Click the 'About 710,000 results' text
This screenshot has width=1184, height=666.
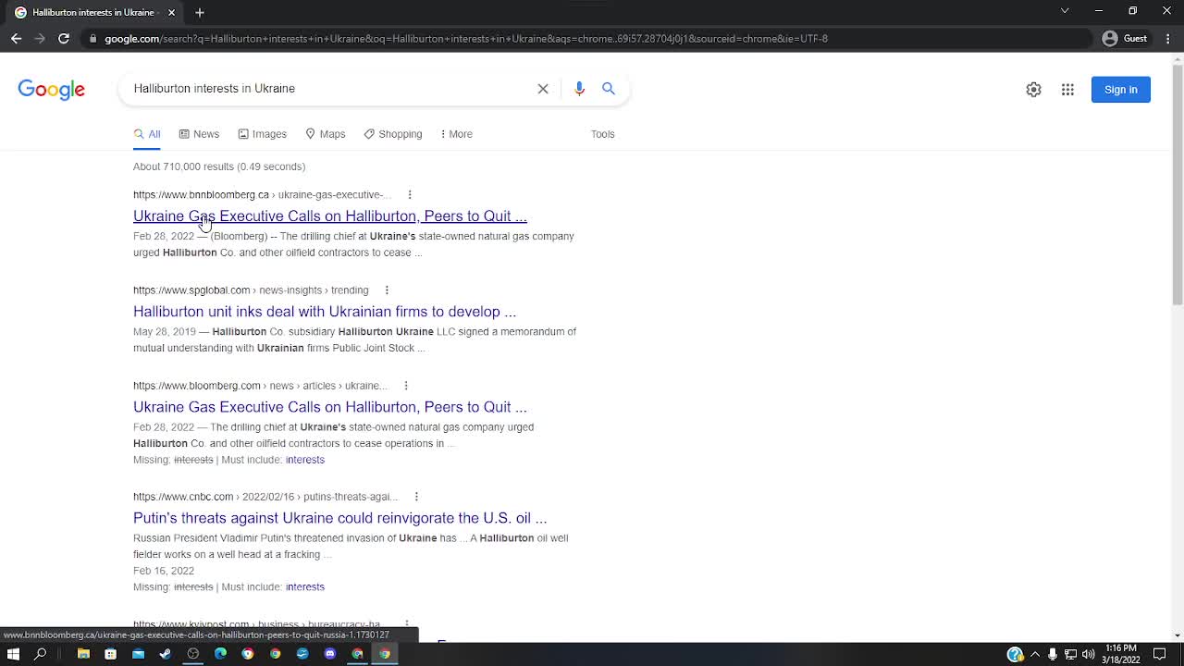pyautogui.click(x=219, y=166)
